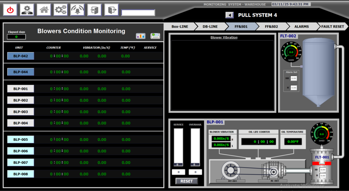Click the export data icon
349x191 pixels.
[x=155, y=36]
